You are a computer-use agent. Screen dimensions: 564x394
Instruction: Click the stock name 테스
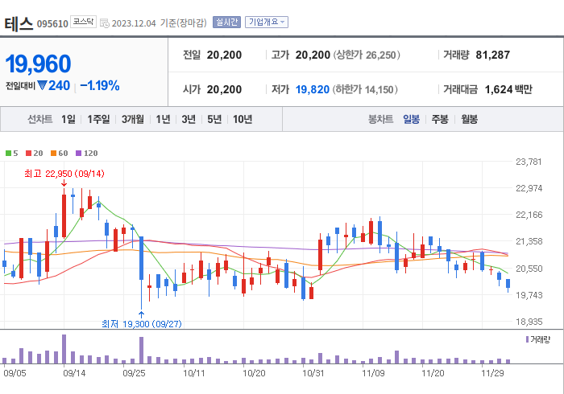tap(19, 23)
